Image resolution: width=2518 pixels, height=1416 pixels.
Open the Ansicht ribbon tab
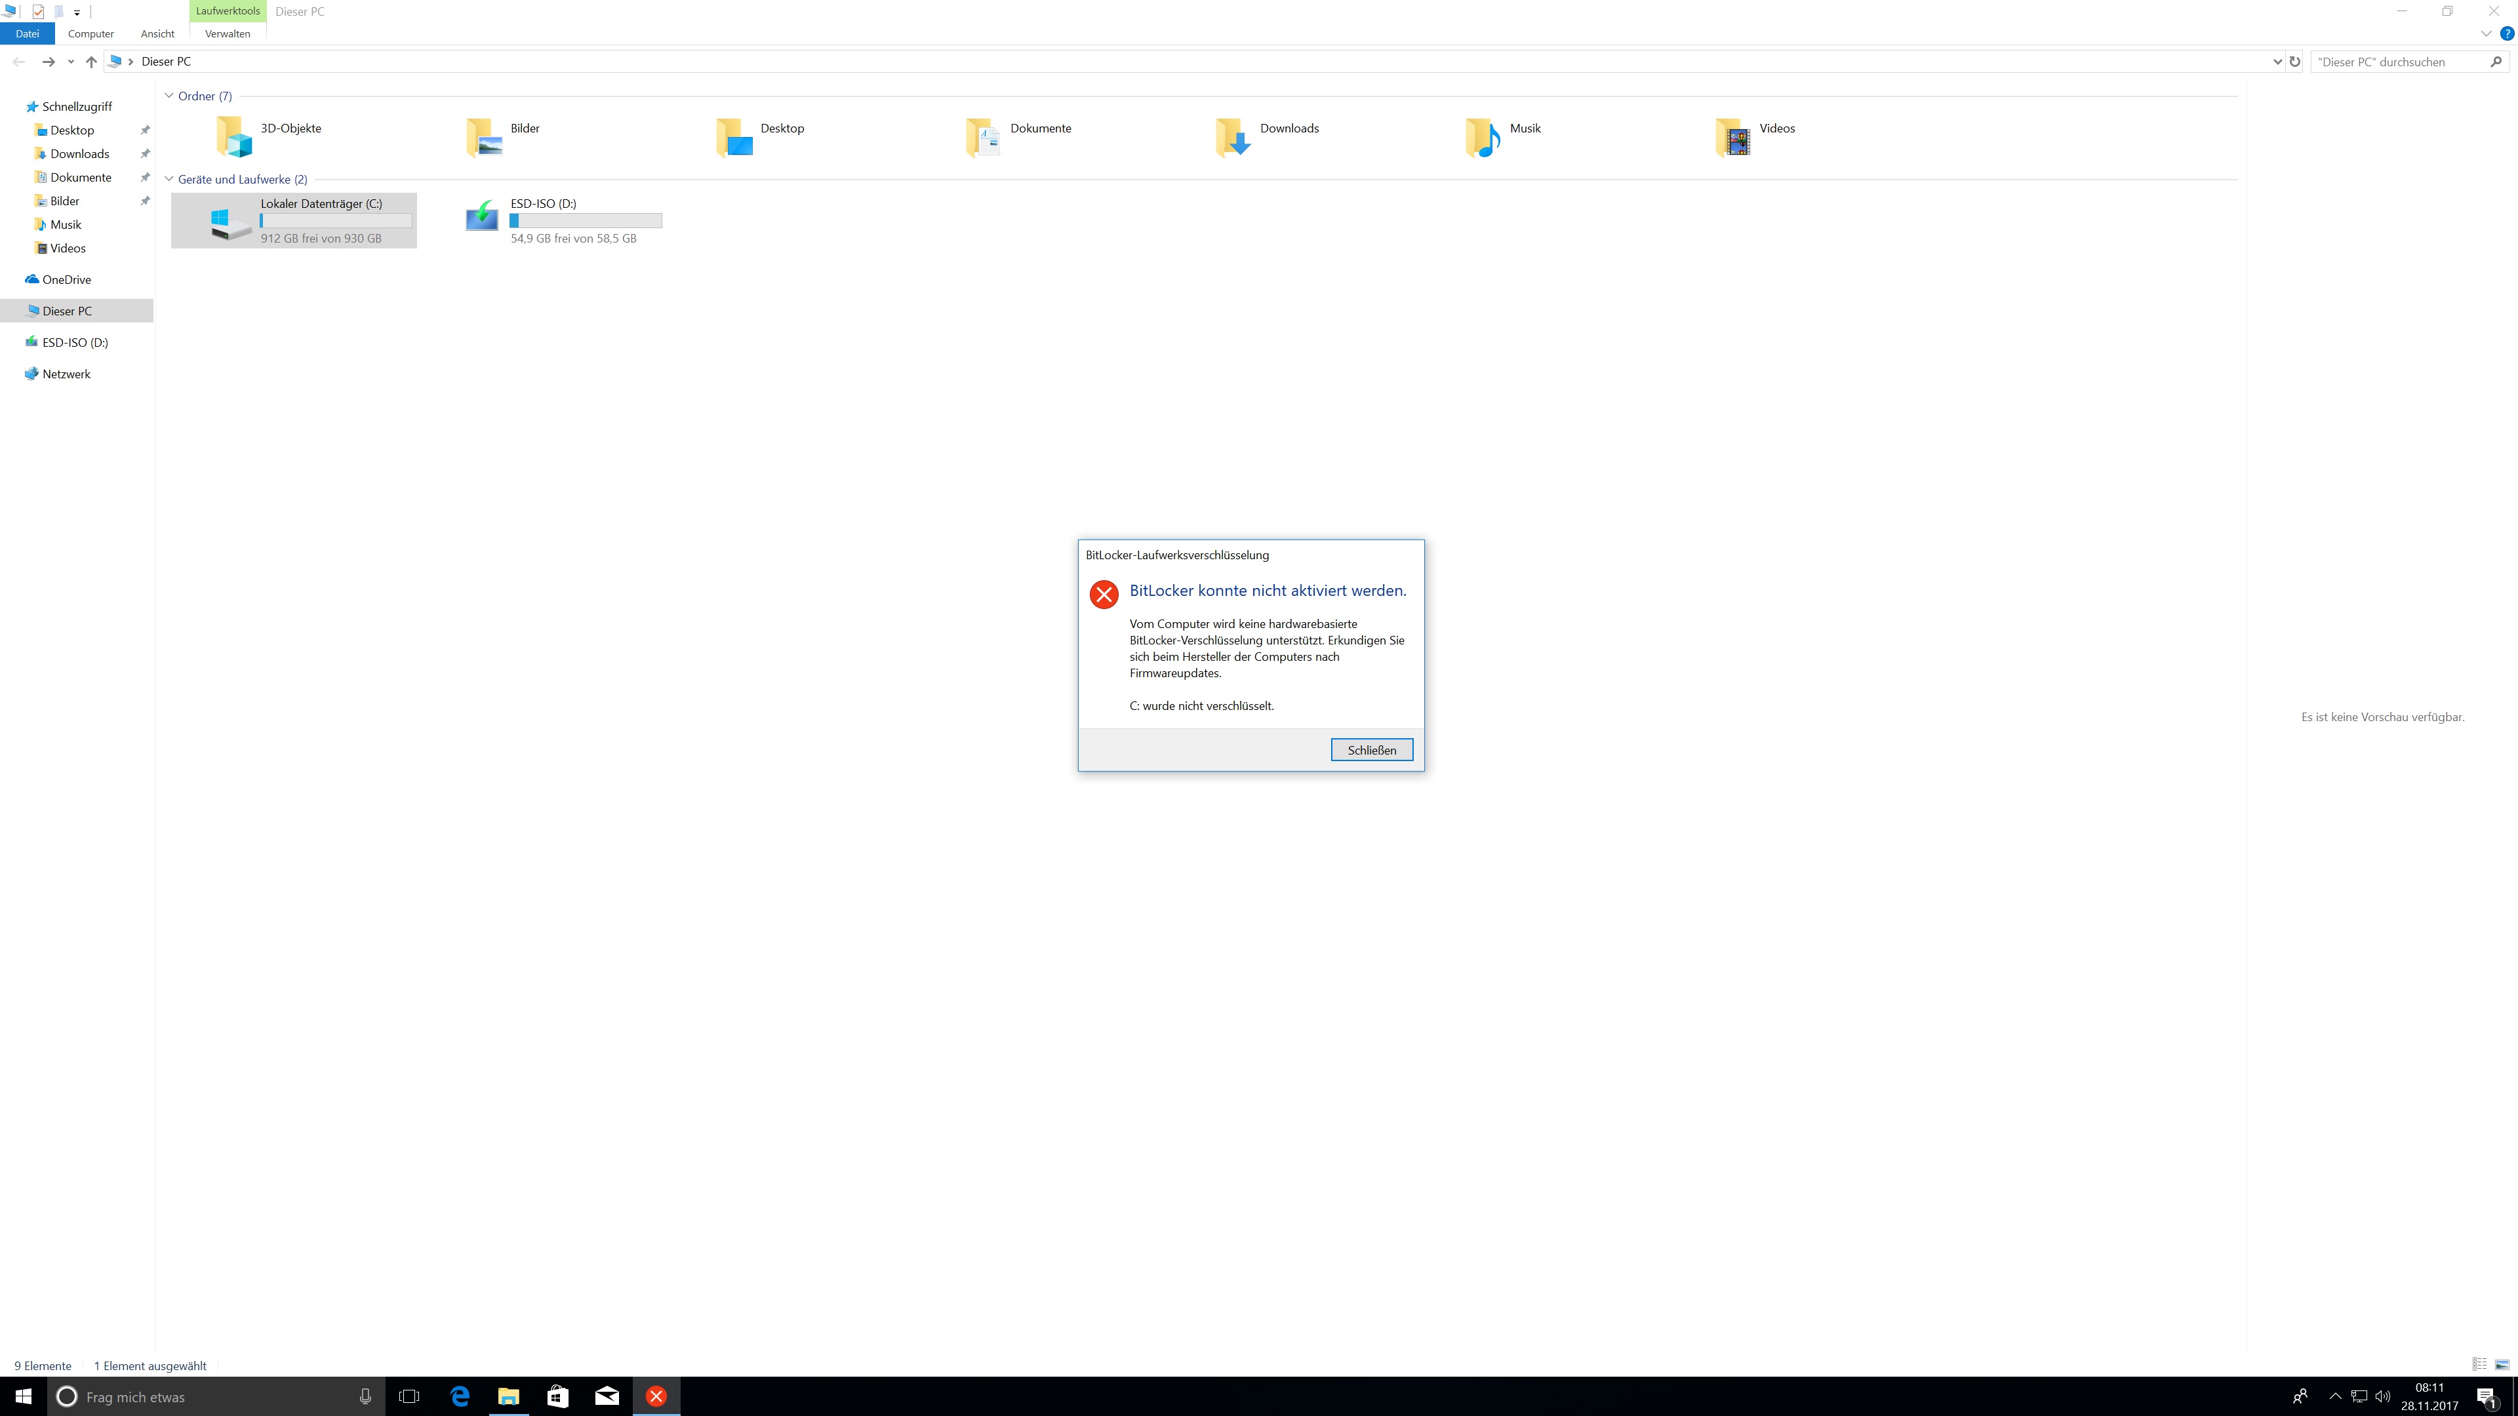click(157, 33)
